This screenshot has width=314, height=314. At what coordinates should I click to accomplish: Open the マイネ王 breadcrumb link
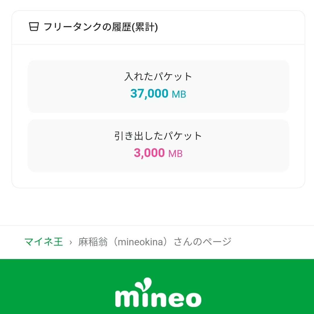click(44, 242)
